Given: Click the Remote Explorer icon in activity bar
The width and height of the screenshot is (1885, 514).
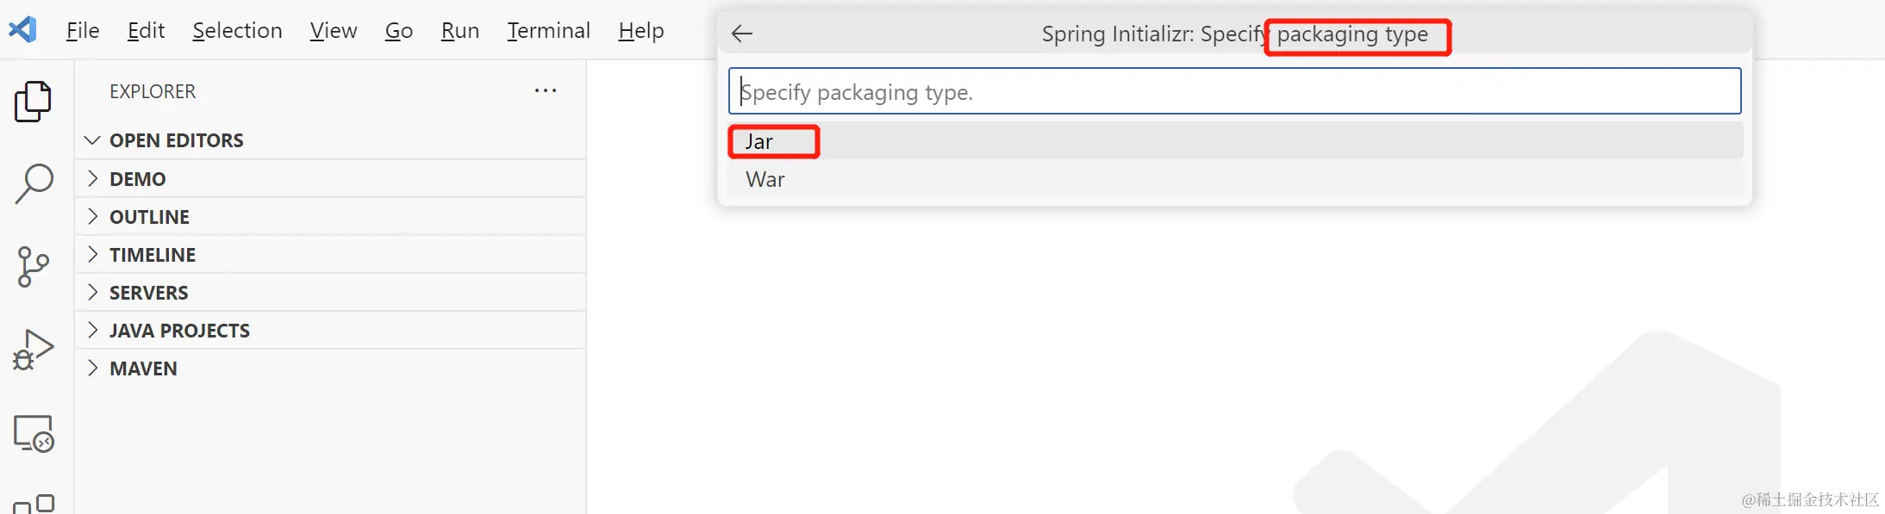Looking at the screenshot, I should [34, 433].
